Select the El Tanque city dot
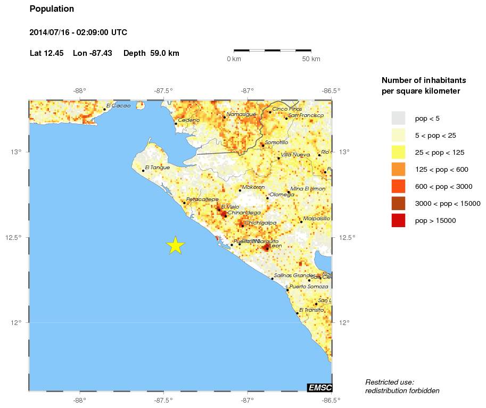The image size is (486, 408). coord(143,170)
